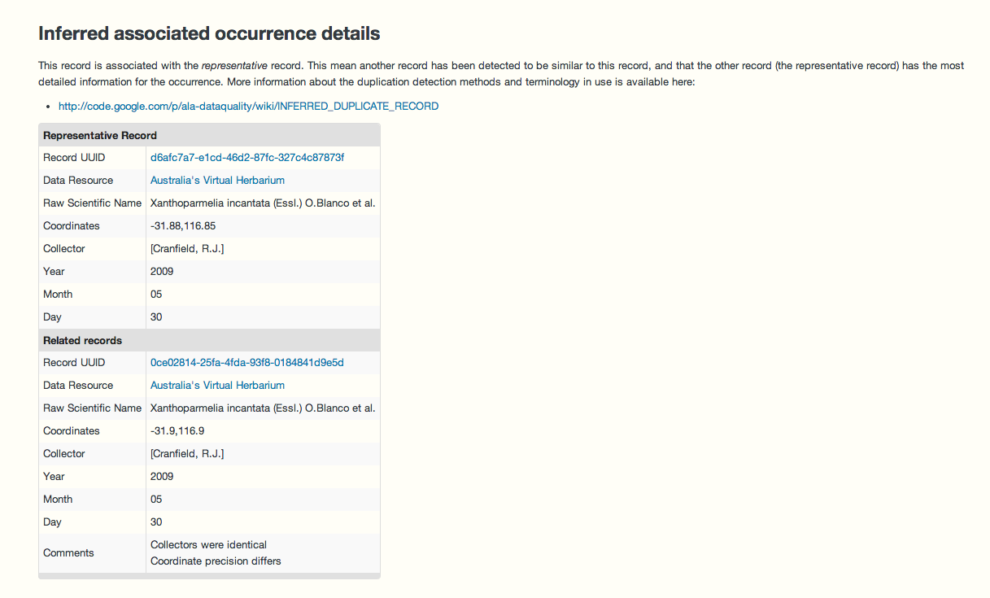The height and width of the screenshot is (598, 990).
Task: Click the "Coordinate precision differs" comment
Action: pos(216,561)
